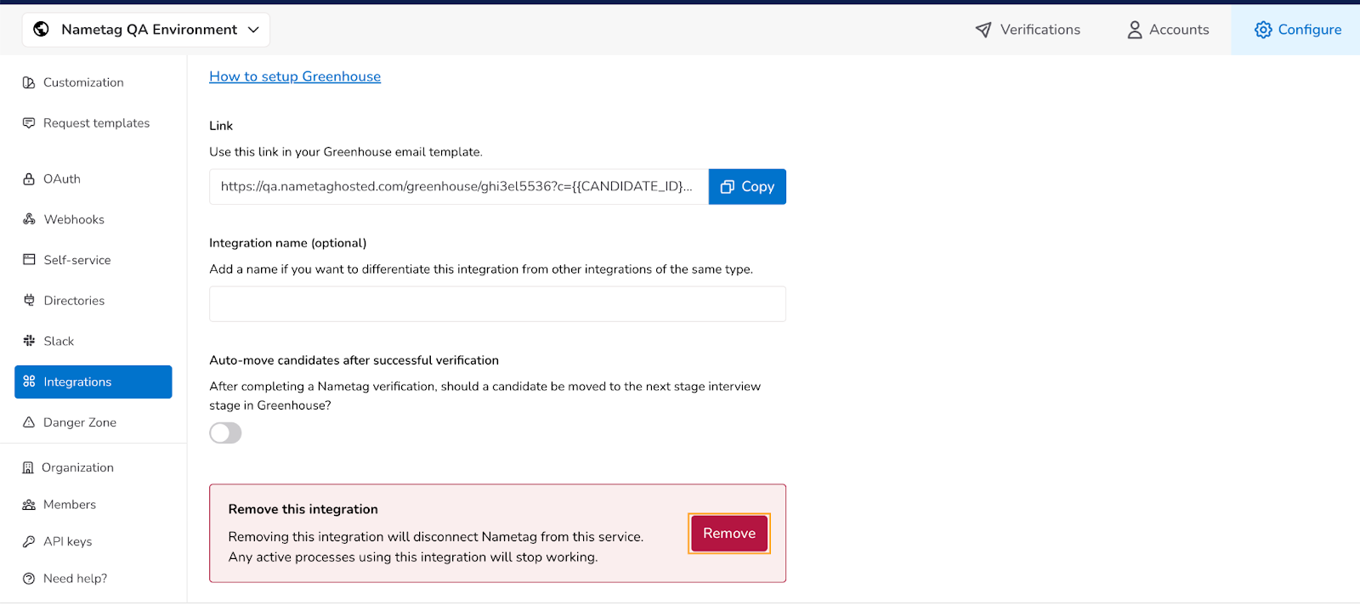
Task: Open the Verifications tab
Action: coord(1028,30)
